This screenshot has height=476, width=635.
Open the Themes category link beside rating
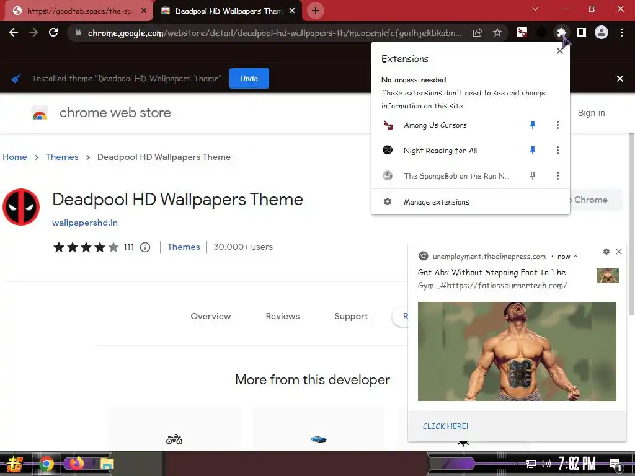pyautogui.click(x=184, y=247)
